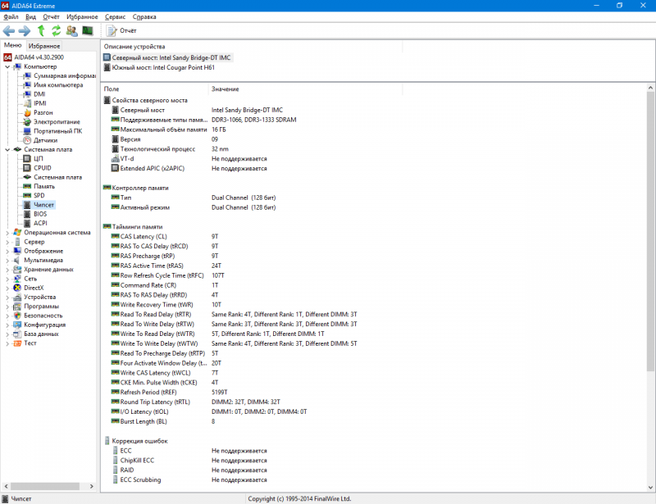Click the green monitor diagnostics toolbar icon
This screenshot has width=656, height=504.
(87, 30)
